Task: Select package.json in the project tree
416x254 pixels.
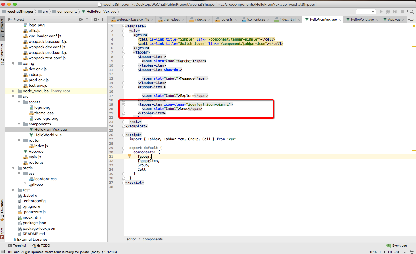Action: pos(34,223)
